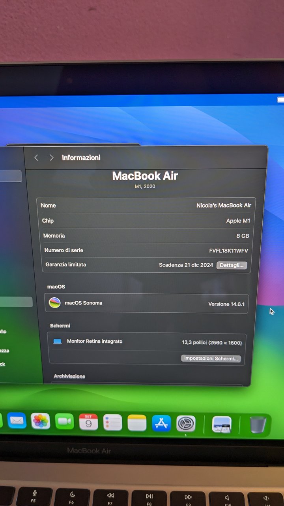
Task: Open the Calendar app showing SET 9
Action: pyautogui.click(x=88, y=422)
